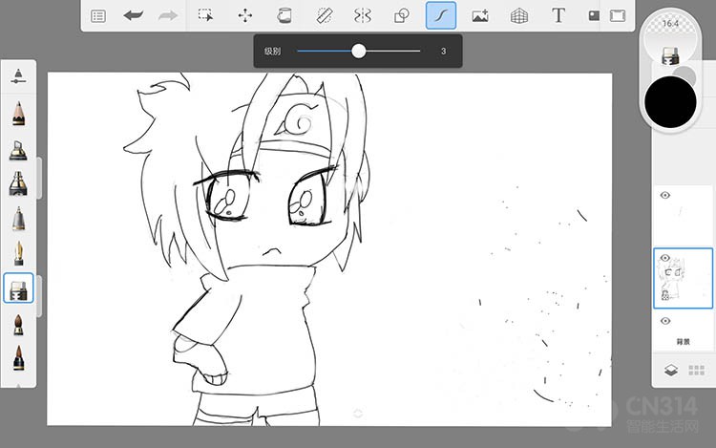The height and width of the screenshot is (448, 716).
Task: Click the time-lapse record icon
Action: coord(594,16)
